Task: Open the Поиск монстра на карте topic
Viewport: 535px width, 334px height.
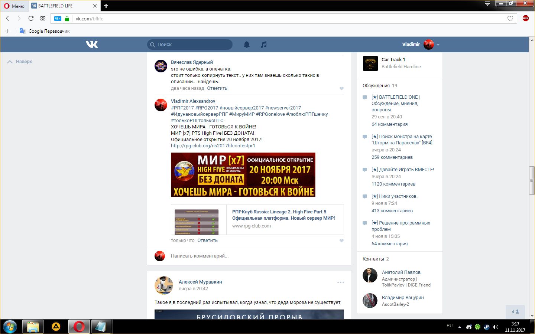Action: click(x=402, y=140)
